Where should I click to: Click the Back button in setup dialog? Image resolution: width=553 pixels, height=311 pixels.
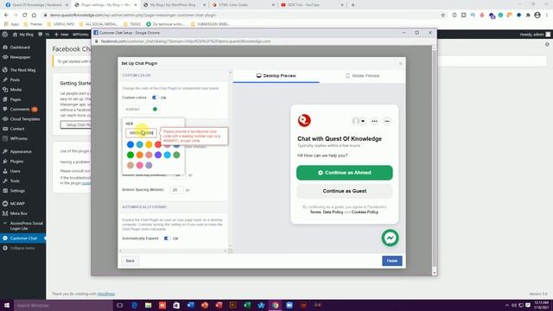[130, 261]
